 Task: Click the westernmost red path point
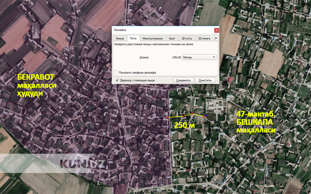tap(168, 117)
